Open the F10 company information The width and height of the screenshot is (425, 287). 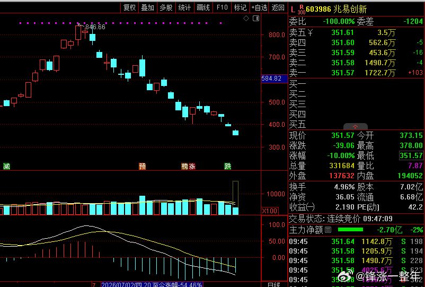pyautogui.click(x=222, y=7)
